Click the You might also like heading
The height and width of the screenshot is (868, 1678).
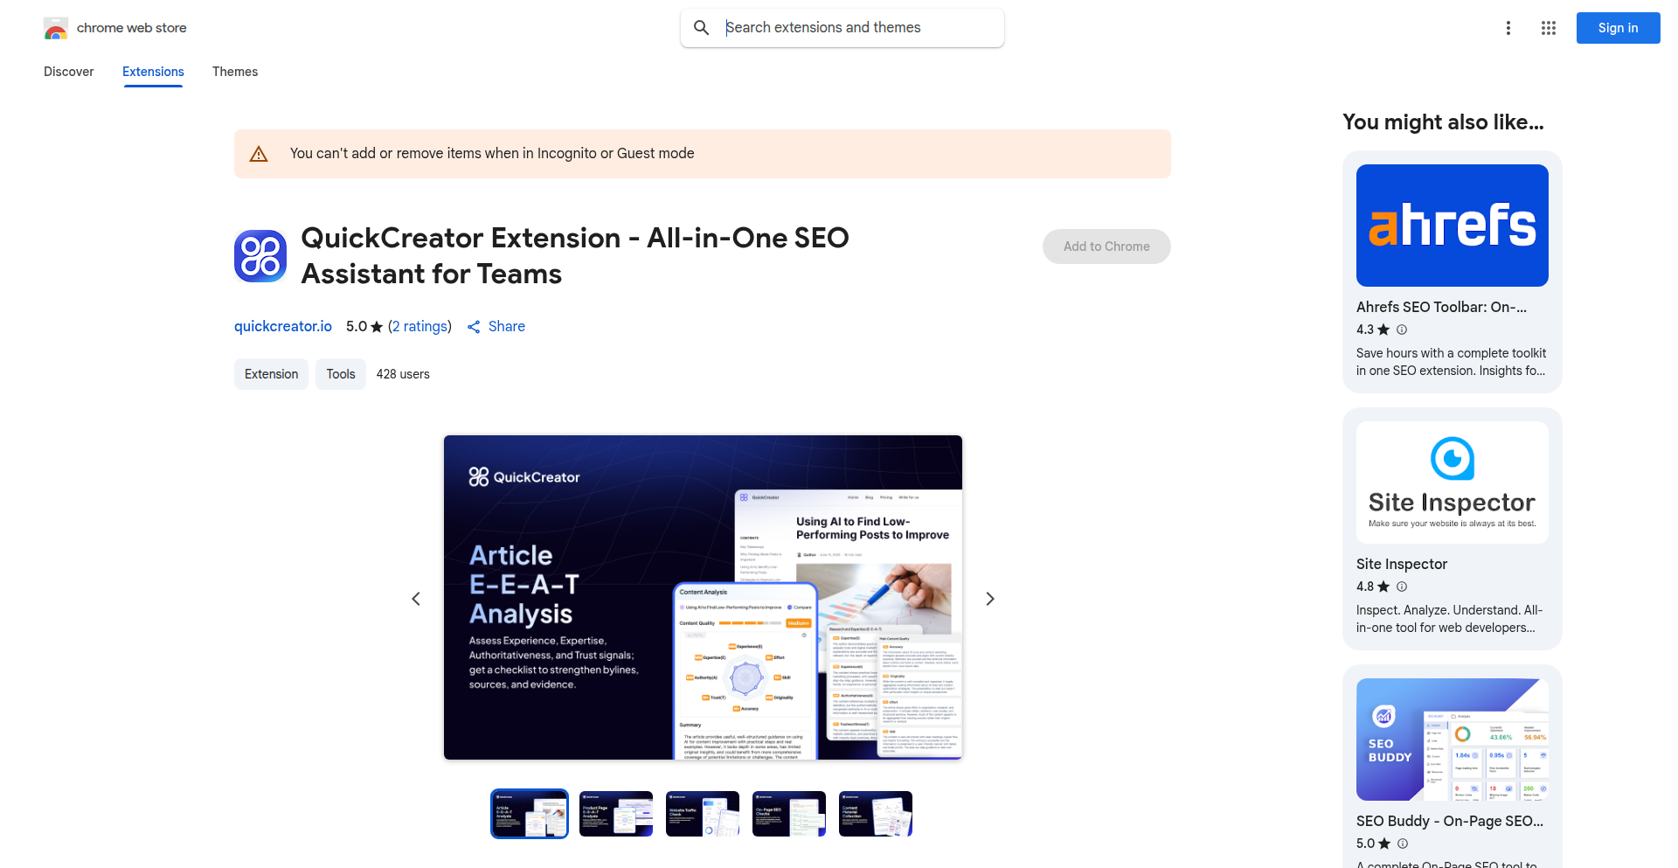click(x=1443, y=122)
